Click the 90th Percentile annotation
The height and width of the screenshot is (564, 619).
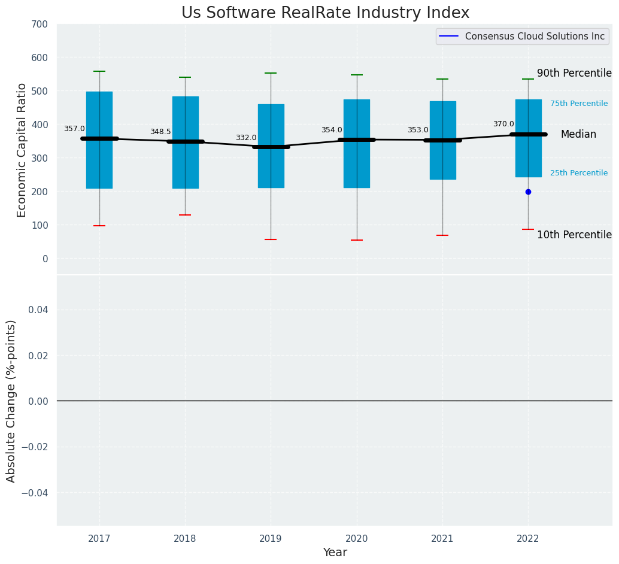(574, 74)
